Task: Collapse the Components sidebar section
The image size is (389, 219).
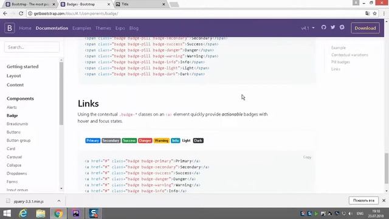Action: tap(20, 99)
